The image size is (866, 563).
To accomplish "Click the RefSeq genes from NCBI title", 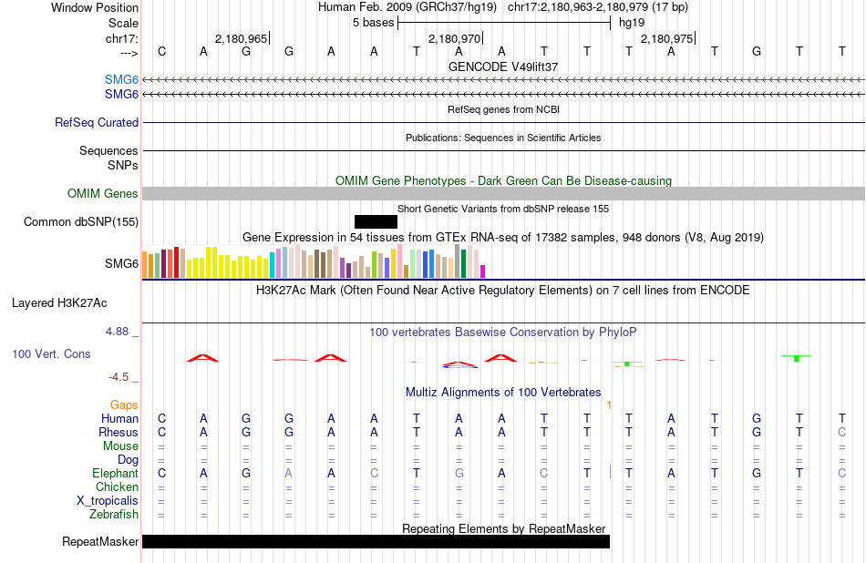I will pyautogui.click(x=504, y=109).
